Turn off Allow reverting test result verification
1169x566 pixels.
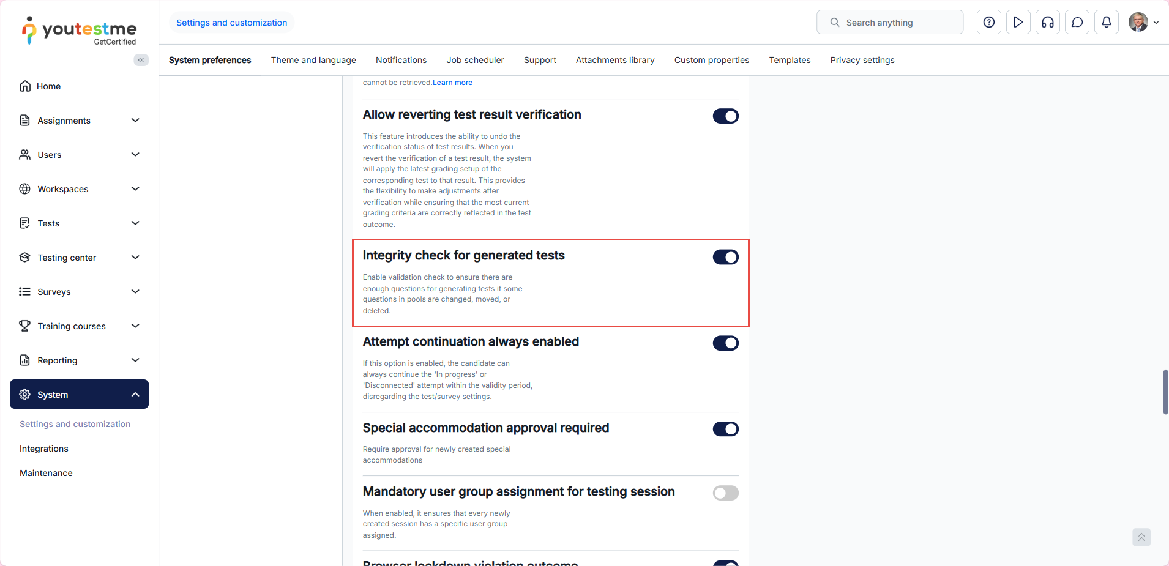click(x=725, y=116)
